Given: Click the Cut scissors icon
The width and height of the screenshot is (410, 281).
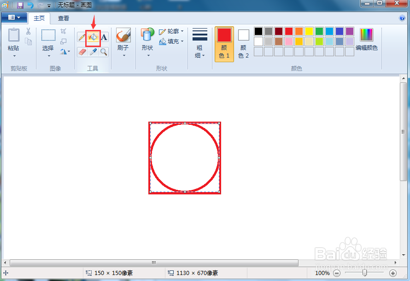Looking at the screenshot, I should tap(28, 31).
